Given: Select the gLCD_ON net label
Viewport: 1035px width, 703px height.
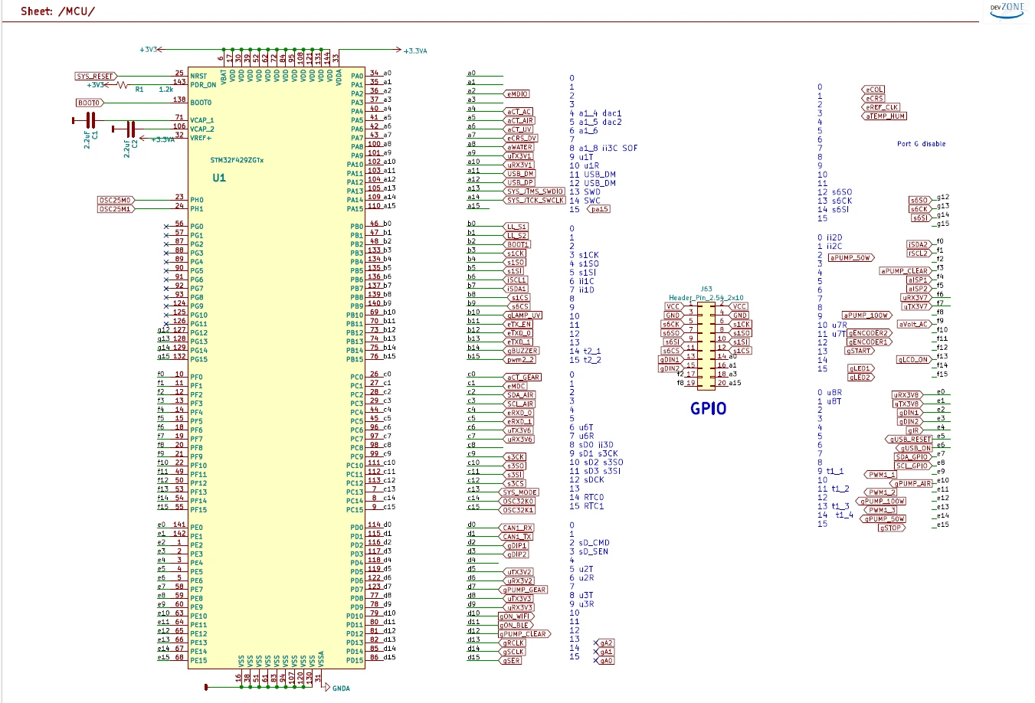Looking at the screenshot, I should [913, 360].
